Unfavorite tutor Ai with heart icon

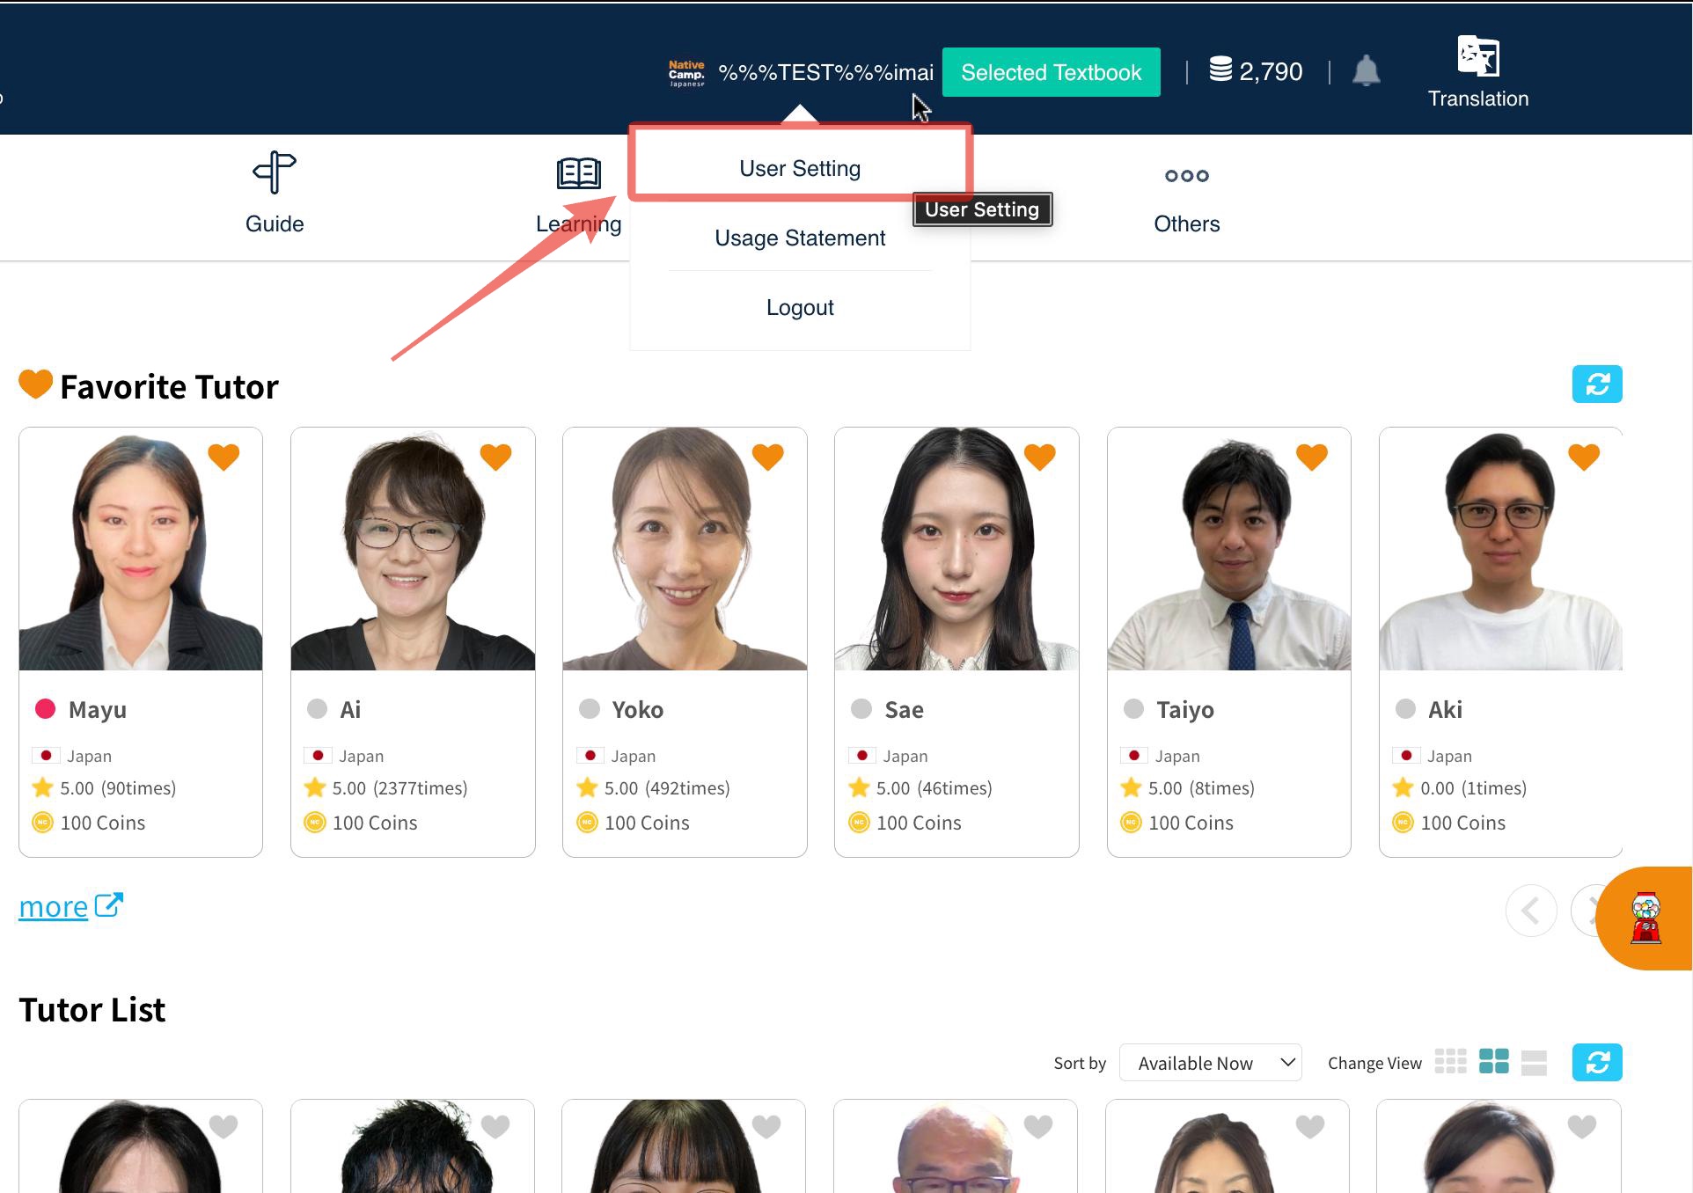(x=495, y=457)
